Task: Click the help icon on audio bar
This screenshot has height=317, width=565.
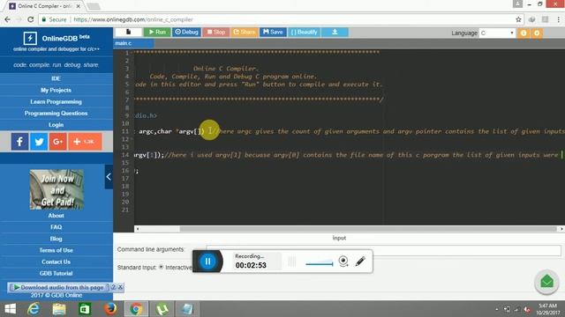Action: coord(113,287)
